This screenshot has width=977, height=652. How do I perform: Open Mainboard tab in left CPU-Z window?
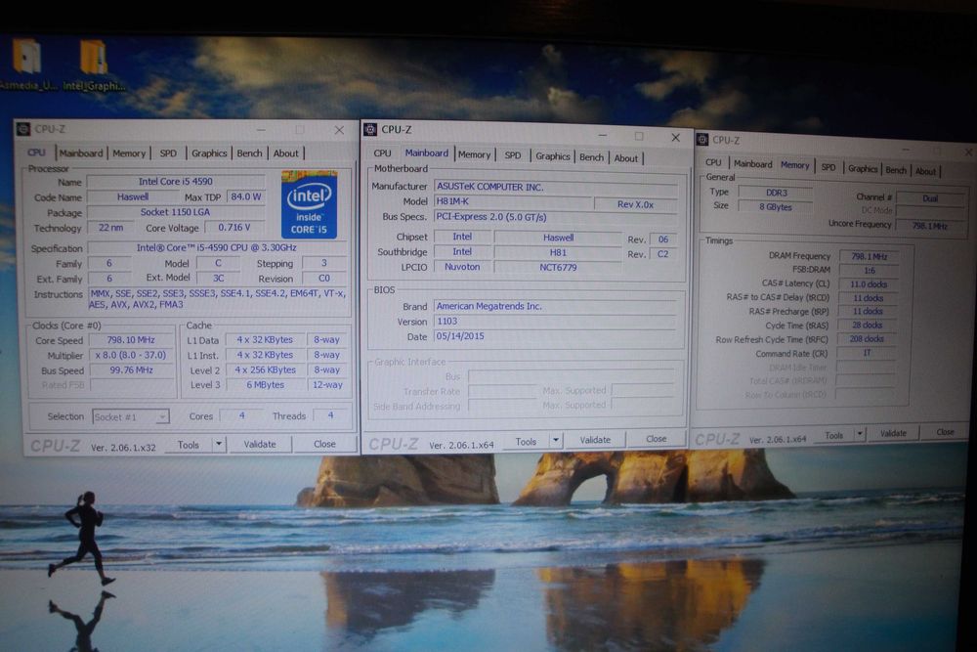(81, 152)
